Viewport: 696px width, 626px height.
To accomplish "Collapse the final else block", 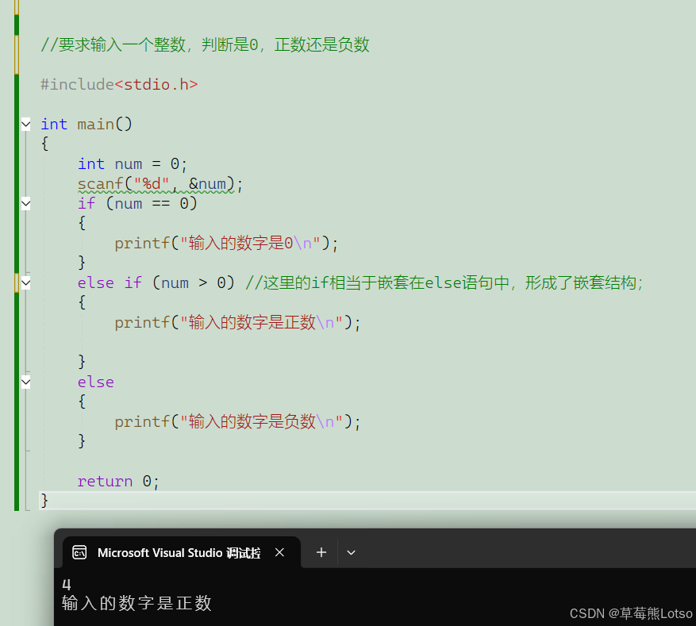I will pyautogui.click(x=26, y=382).
